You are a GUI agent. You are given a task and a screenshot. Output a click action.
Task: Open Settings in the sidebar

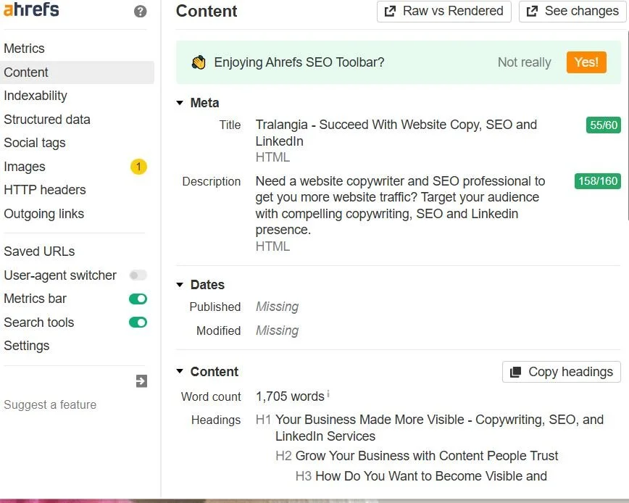[x=27, y=346]
